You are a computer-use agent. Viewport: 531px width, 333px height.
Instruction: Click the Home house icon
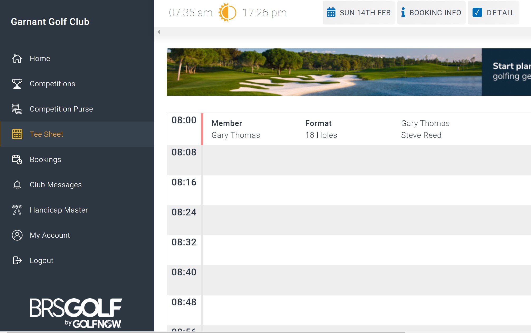tap(17, 58)
